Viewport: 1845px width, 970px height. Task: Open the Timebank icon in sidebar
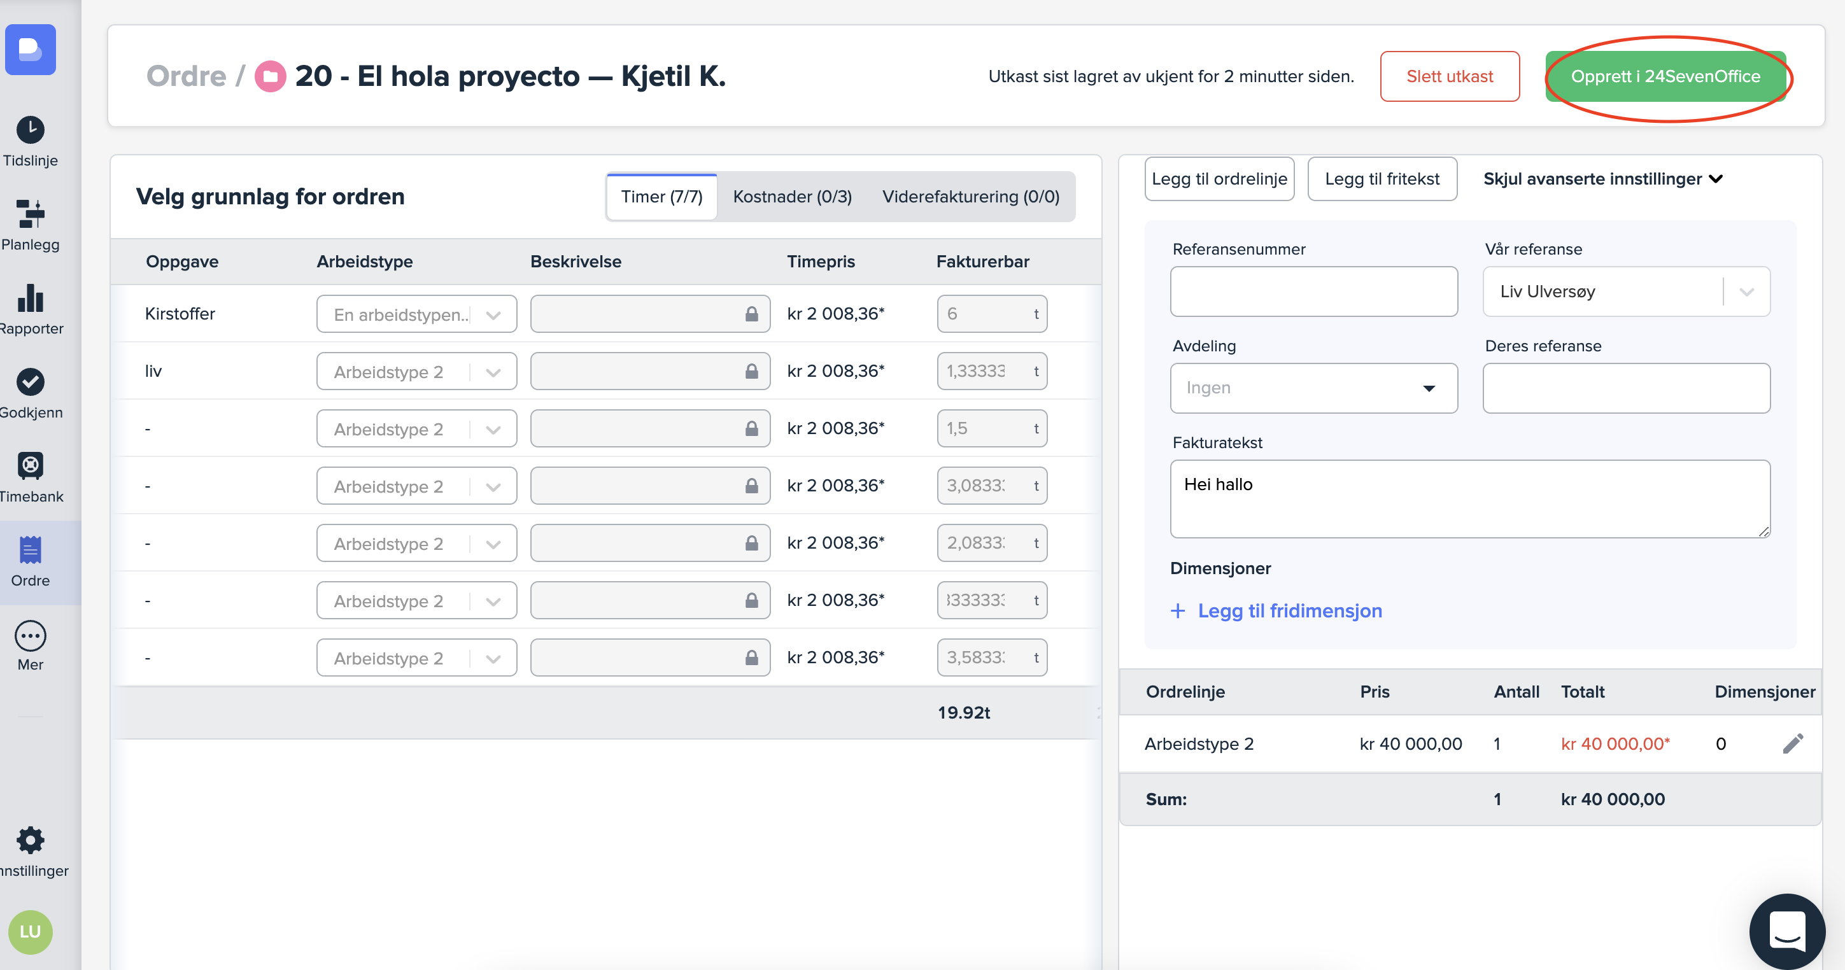coord(30,466)
